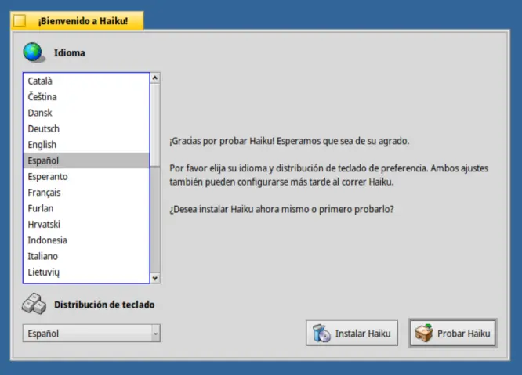This screenshot has width=522, height=375.
Task: Select Dansk in the language list
Action: (86, 113)
